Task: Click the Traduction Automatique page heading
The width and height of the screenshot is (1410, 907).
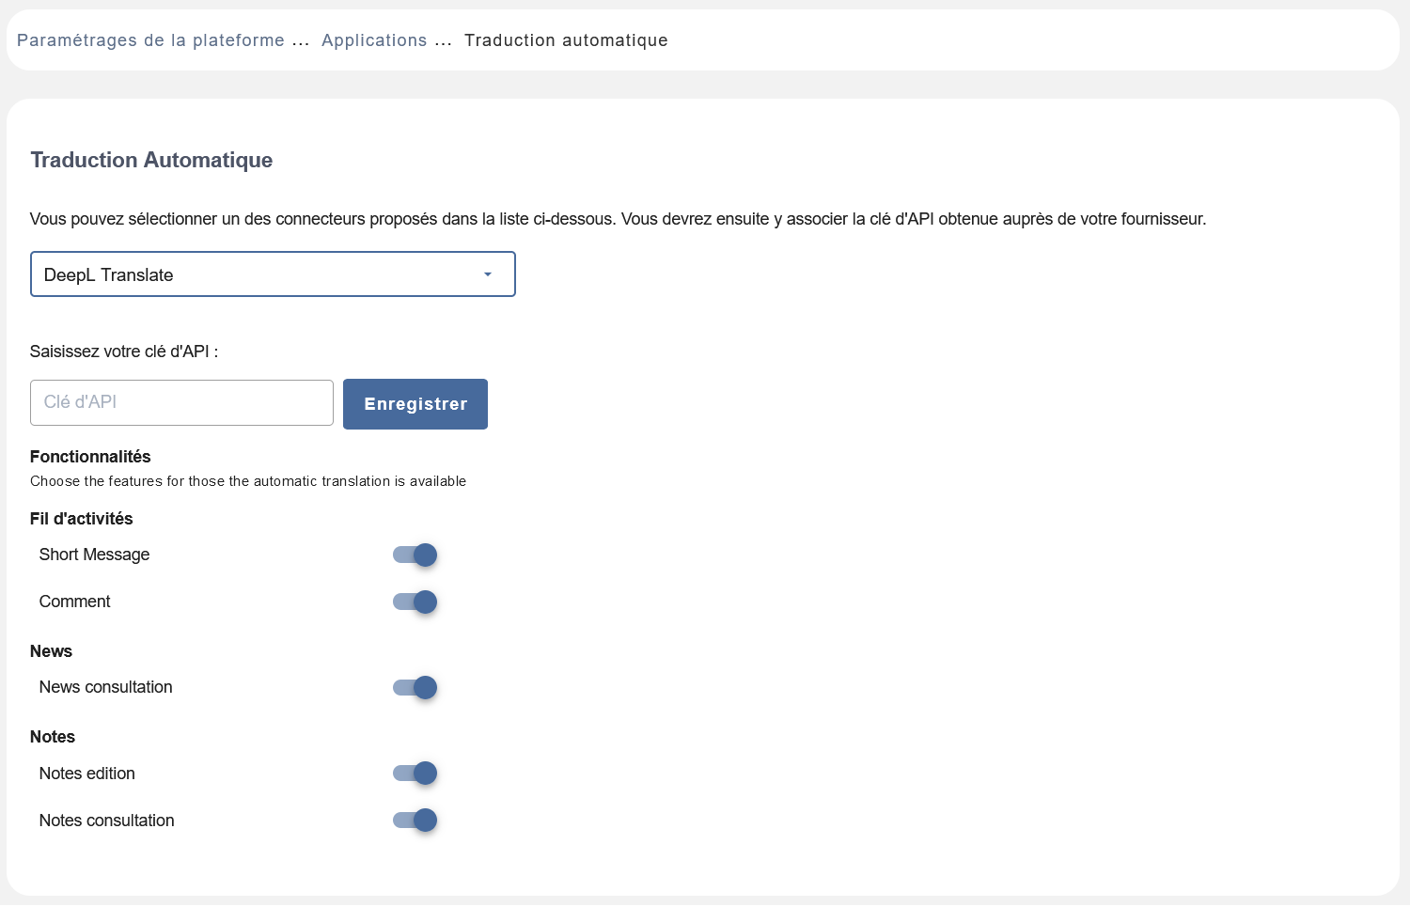Action: (x=151, y=160)
